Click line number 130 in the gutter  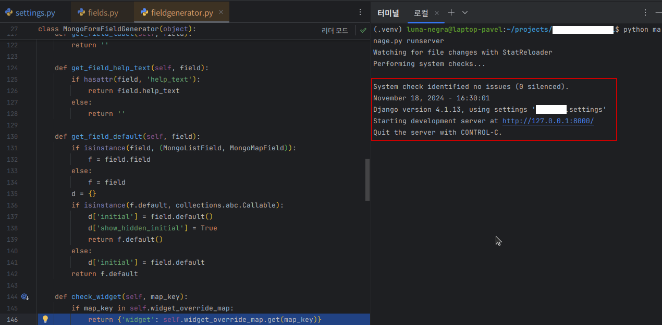[13, 137]
